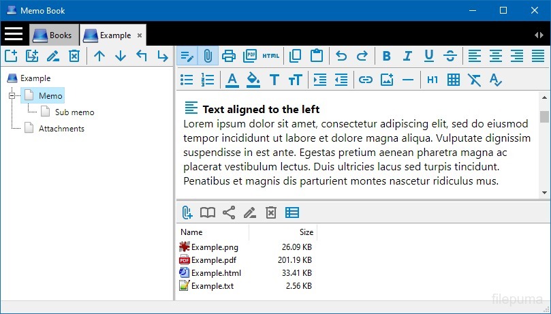Click the Print icon in editor toolbar
The height and width of the screenshot is (314, 551).
point(229,56)
